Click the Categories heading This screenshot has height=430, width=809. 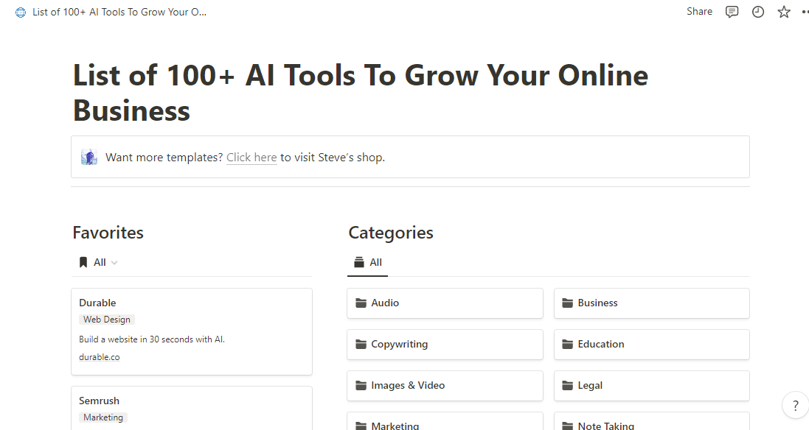pos(391,232)
